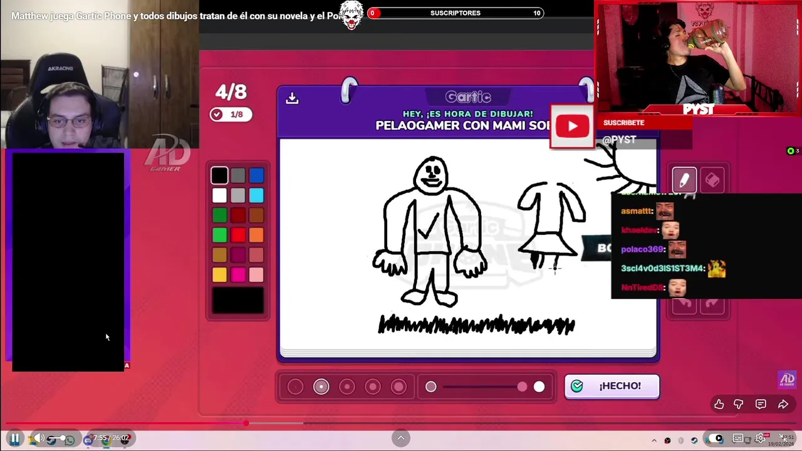Screen dimensions: 802x451
Task: Click the @PYST channel handle
Action: click(619, 140)
